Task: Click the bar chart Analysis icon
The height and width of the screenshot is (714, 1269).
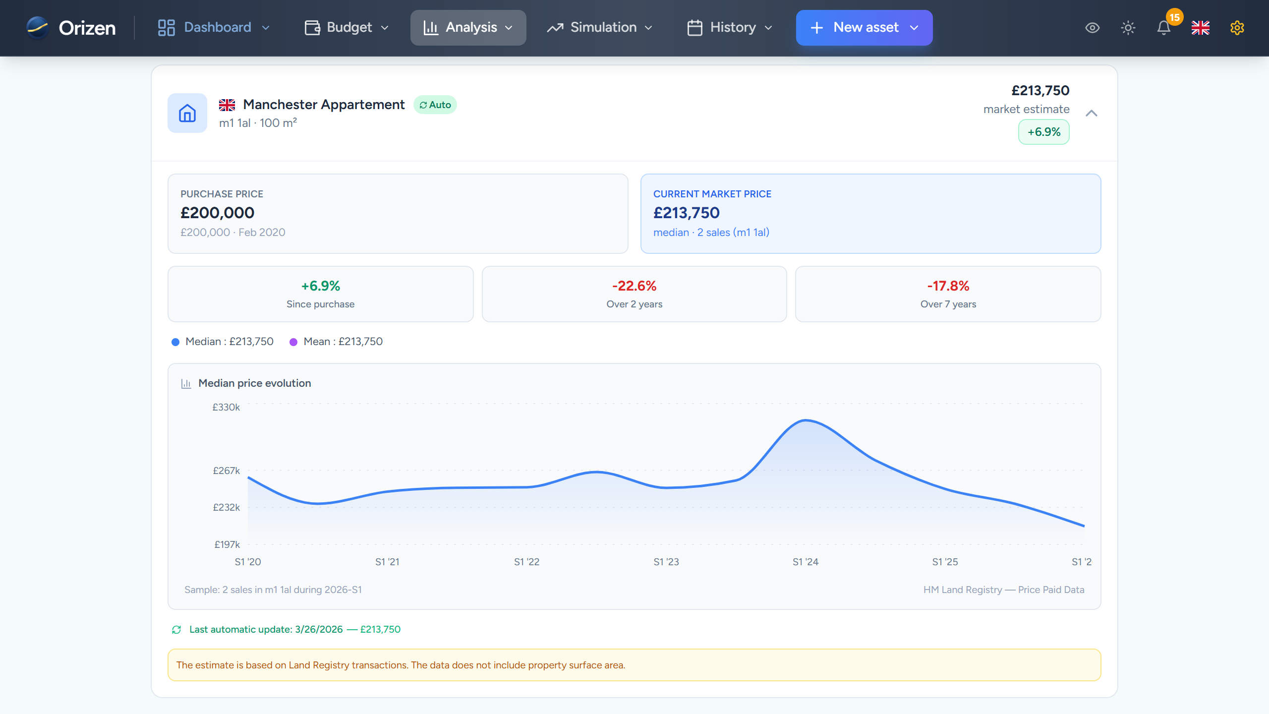Action: point(431,28)
